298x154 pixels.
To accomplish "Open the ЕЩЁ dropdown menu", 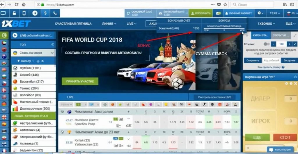I will click(x=290, y=24).
